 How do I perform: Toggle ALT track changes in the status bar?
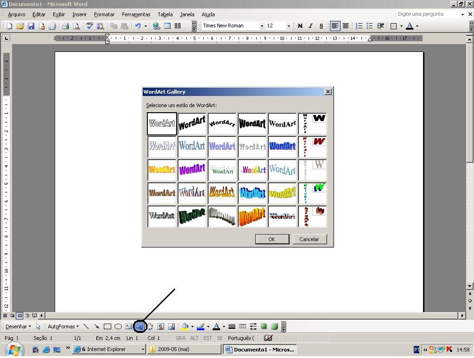click(194, 338)
